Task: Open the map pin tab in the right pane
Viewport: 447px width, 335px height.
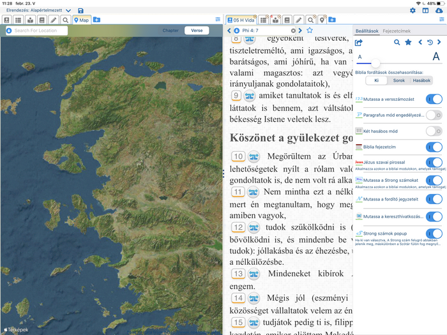Action: click(x=322, y=20)
